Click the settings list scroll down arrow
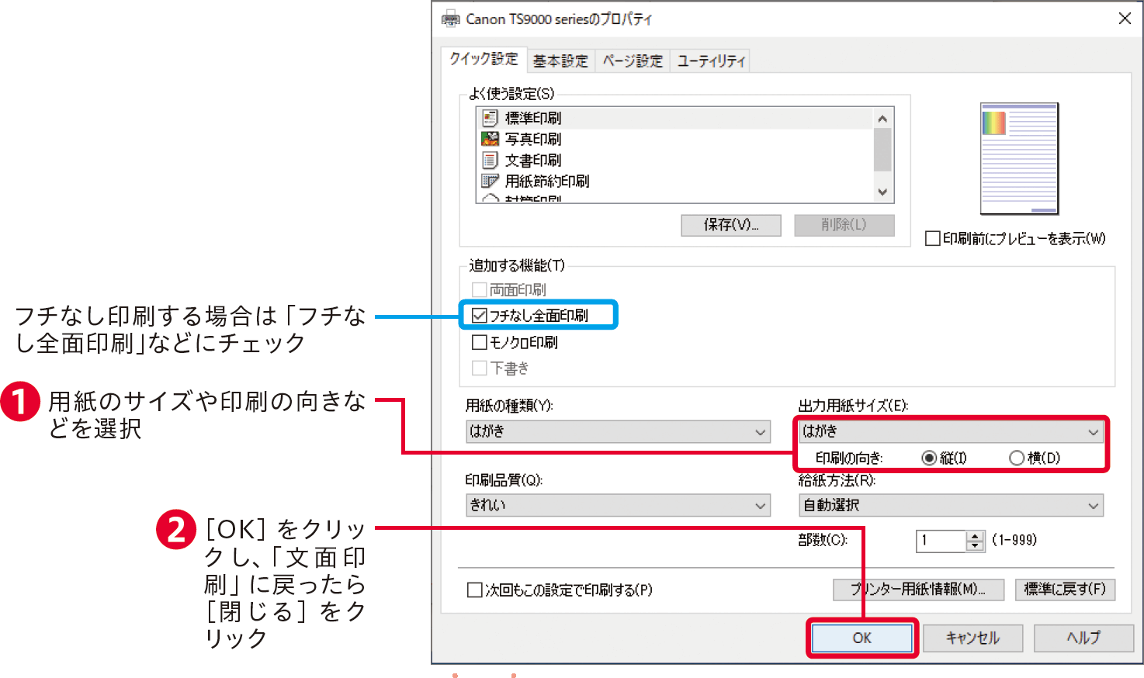The height and width of the screenshot is (678, 1144). [x=882, y=192]
